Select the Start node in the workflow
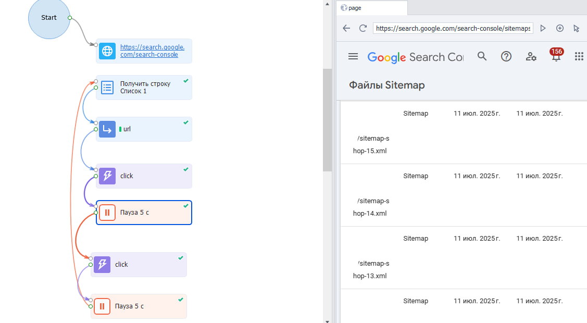 tap(49, 18)
